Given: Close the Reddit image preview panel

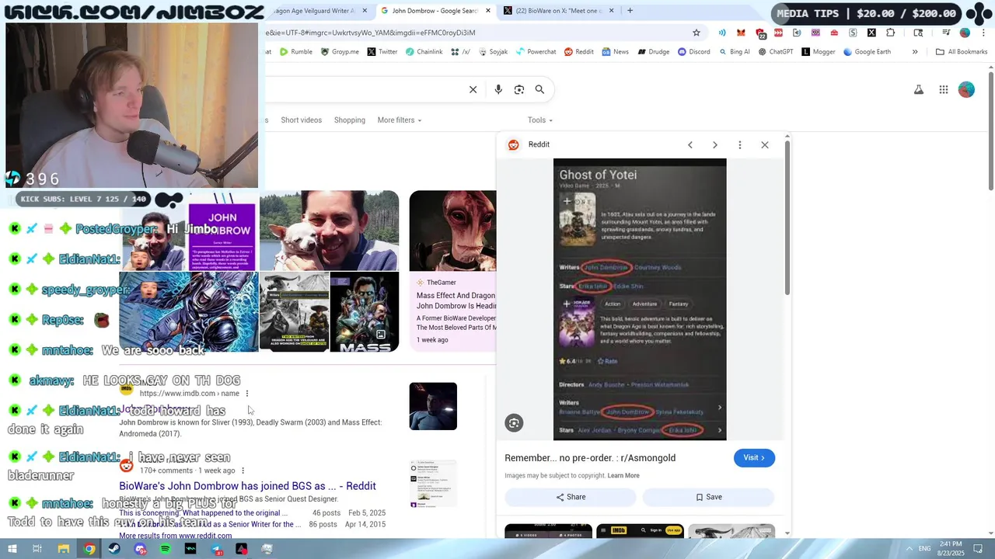Looking at the screenshot, I should coord(765,145).
